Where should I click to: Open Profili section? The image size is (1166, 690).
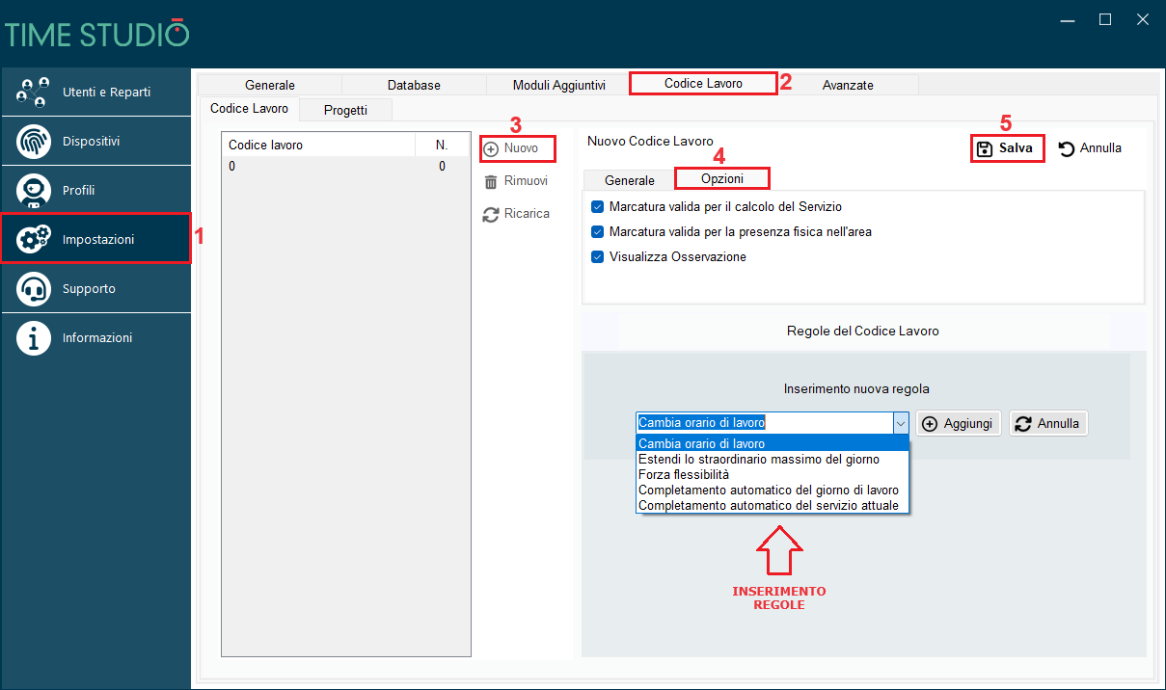pyautogui.click(x=95, y=191)
